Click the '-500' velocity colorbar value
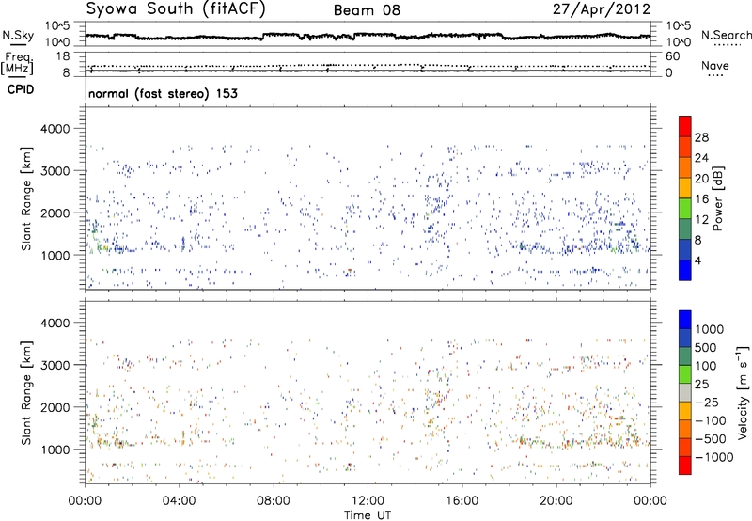Image resolution: width=752 pixels, height=521 pixels. click(710, 439)
